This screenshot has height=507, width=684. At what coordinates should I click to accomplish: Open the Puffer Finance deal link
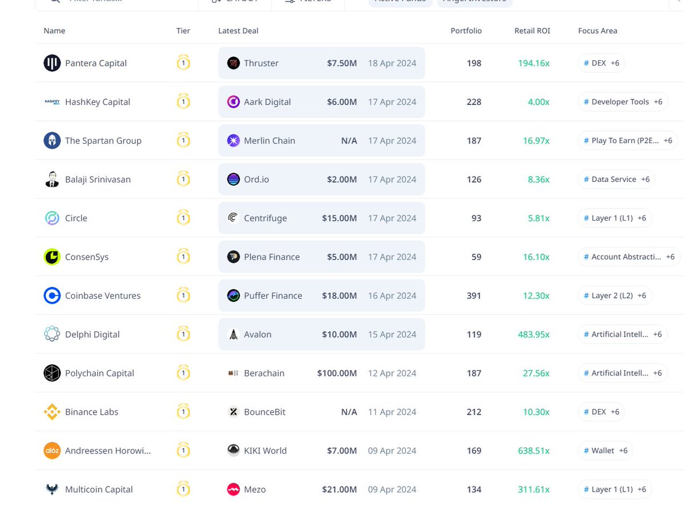coord(273,296)
